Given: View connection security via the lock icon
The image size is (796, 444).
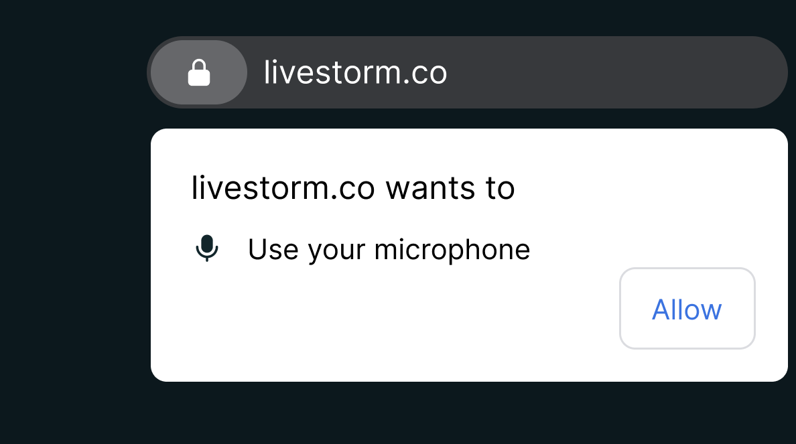Looking at the screenshot, I should pos(199,72).
